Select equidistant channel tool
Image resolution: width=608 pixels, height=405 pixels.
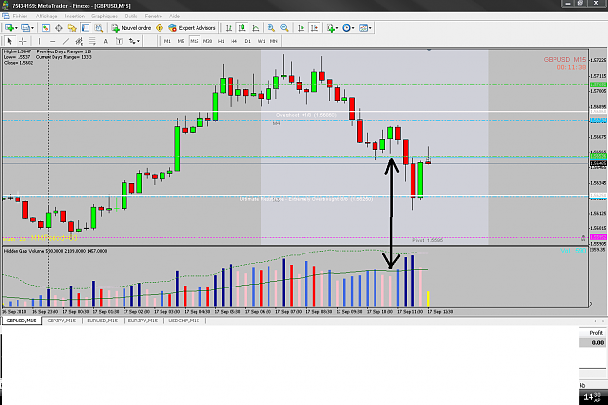point(79,41)
